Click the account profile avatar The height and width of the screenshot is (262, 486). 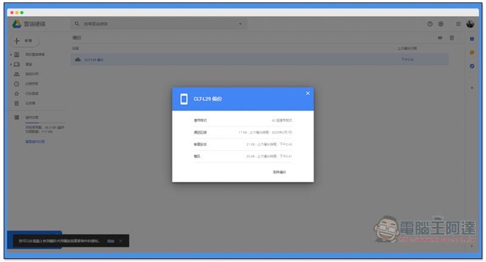click(470, 24)
